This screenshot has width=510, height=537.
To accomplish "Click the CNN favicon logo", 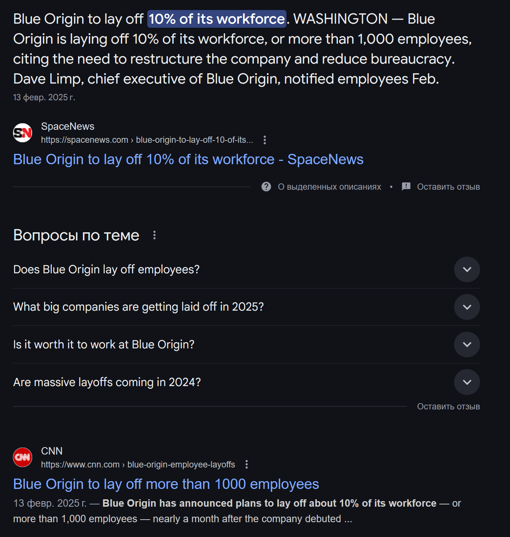I will coord(23,457).
